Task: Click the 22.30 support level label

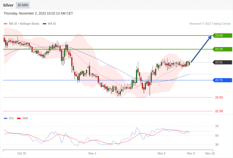Action: (219, 111)
